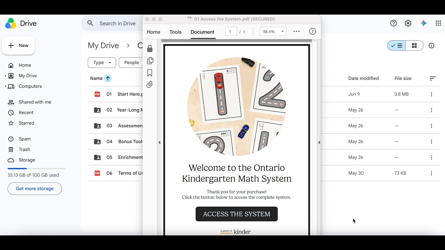This screenshot has width=445, height=250.
Task: Click the security lock icon in PDF sidebar
Action: (150, 48)
